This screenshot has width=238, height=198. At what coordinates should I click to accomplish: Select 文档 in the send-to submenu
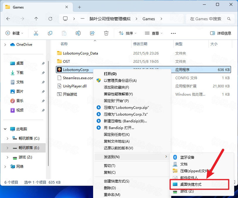pyautogui.click(x=202, y=164)
